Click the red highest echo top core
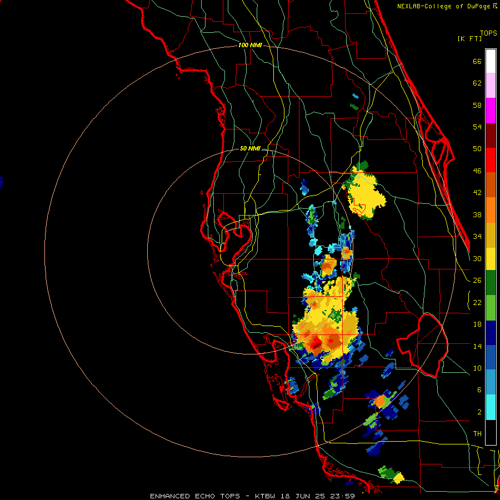500x500 pixels. [316, 343]
